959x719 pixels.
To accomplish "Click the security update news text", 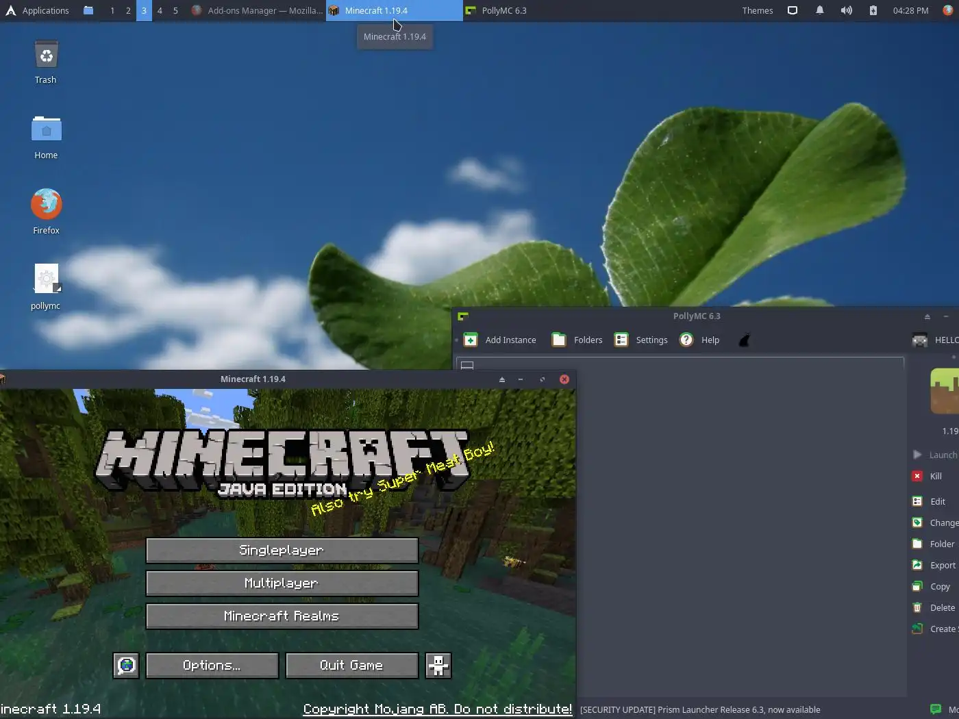I will coord(700,710).
